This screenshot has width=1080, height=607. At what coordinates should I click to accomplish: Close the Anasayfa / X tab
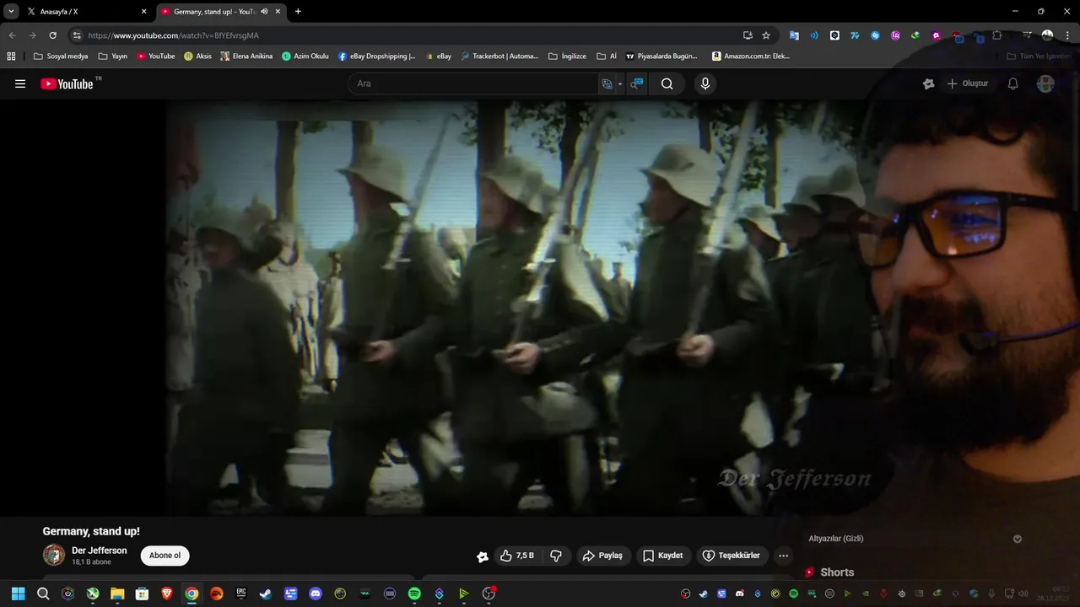(143, 12)
